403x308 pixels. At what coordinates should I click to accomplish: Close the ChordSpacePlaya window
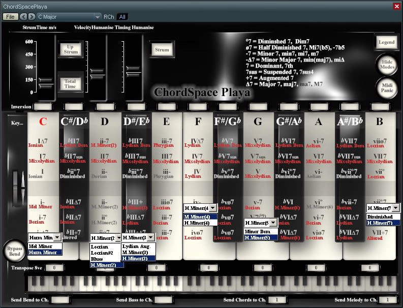tap(397, 6)
